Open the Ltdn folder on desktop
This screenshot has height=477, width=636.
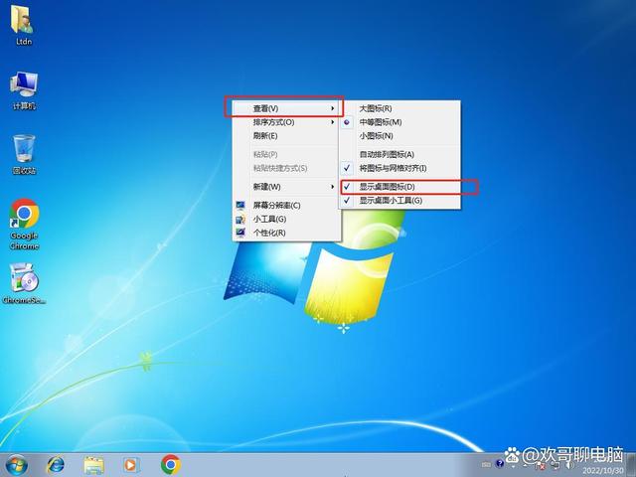[24, 24]
